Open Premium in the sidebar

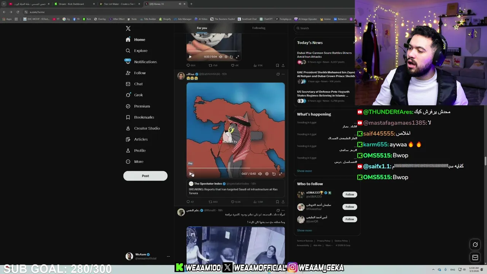(x=137, y=106)
